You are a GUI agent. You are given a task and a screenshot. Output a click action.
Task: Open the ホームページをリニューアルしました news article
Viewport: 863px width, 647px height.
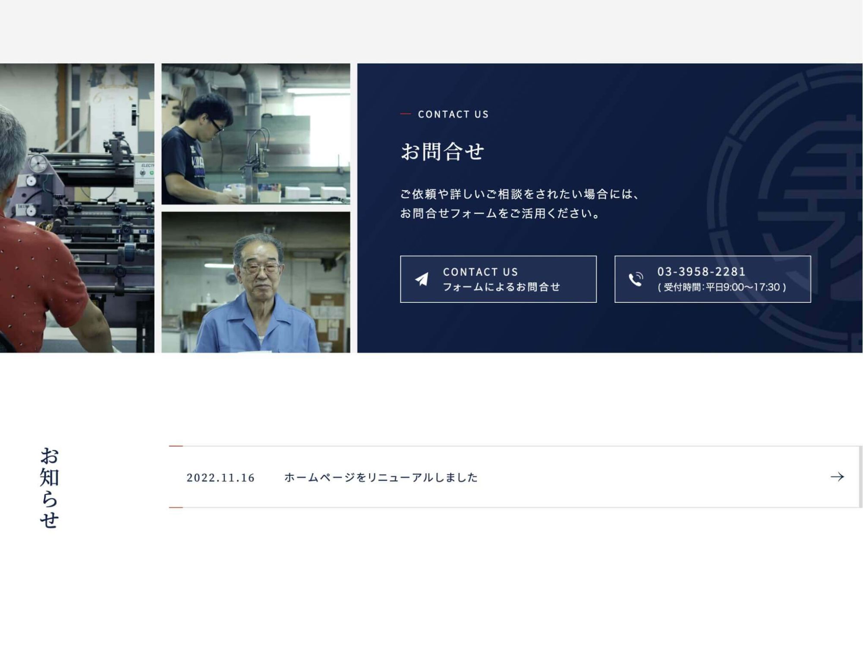(381, 477)
